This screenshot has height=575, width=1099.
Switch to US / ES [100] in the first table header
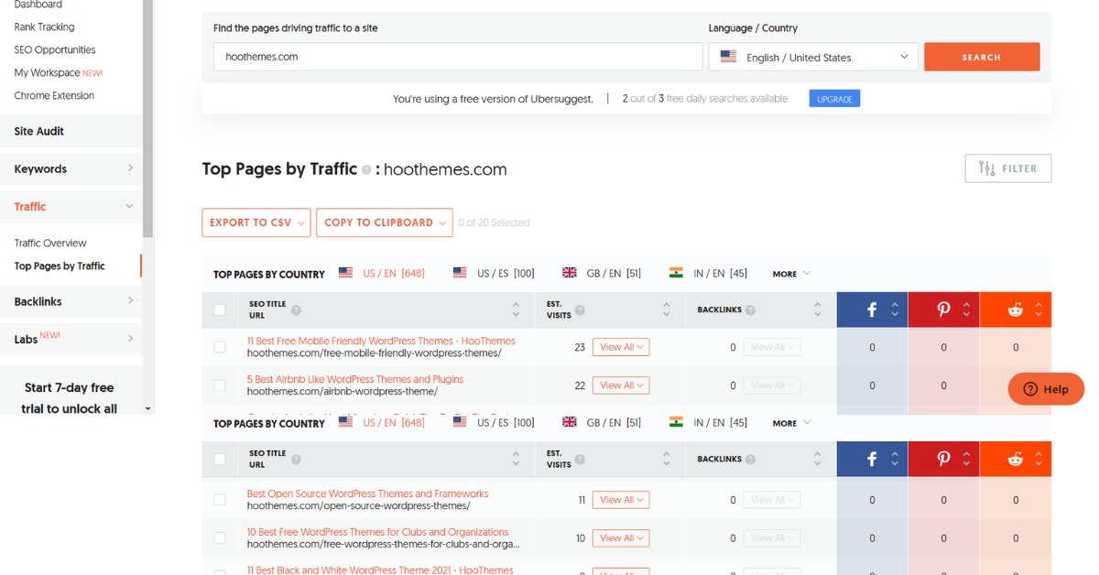494,273
